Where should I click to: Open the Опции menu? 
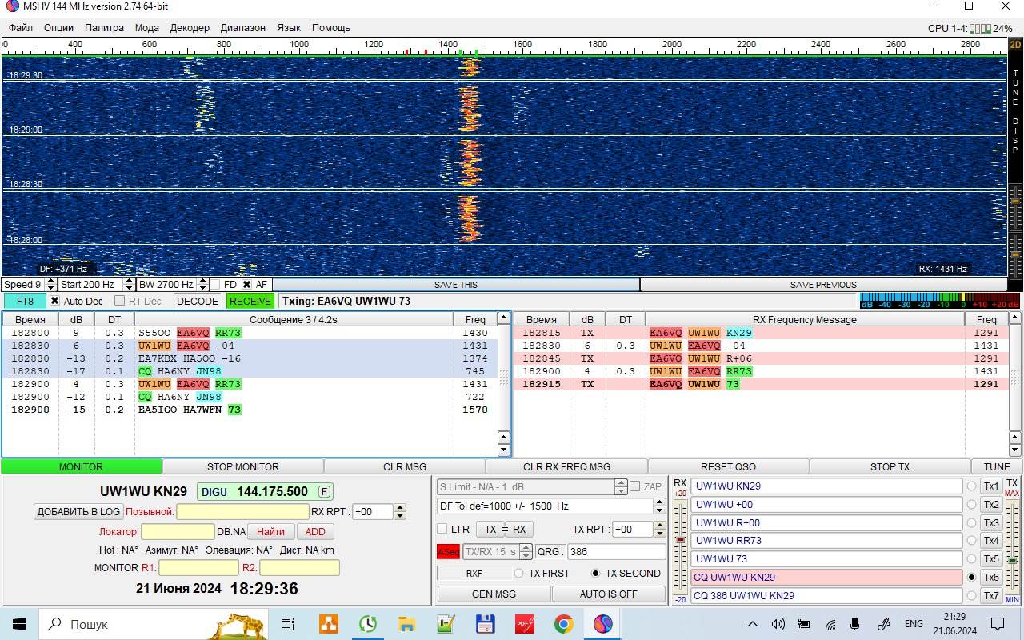(x=58, y=27)
